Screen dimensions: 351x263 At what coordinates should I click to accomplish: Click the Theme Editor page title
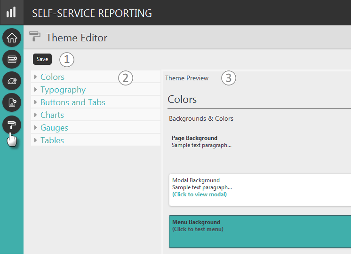coord(77,38)
